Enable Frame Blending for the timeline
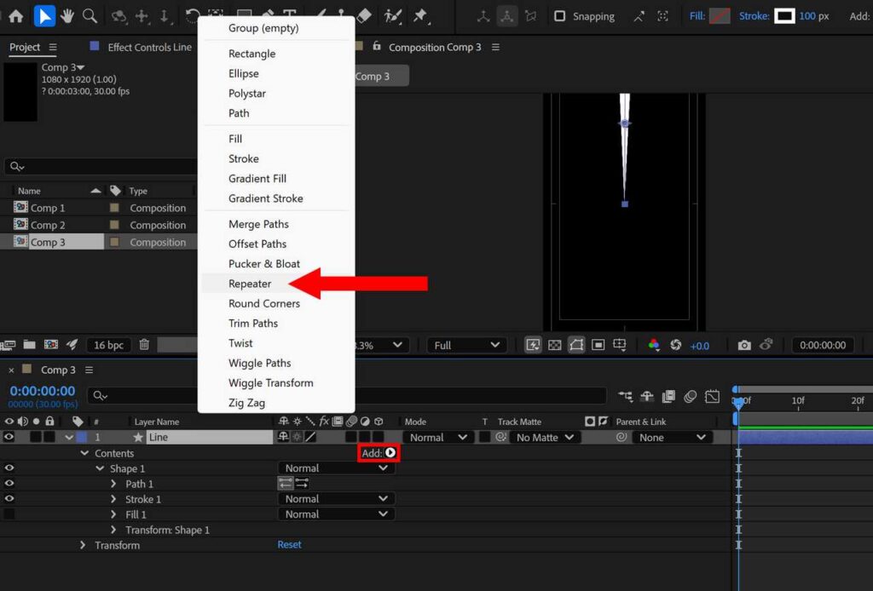Image resolution: width=873 pixels, height=591 pixels. pos(668,396)
